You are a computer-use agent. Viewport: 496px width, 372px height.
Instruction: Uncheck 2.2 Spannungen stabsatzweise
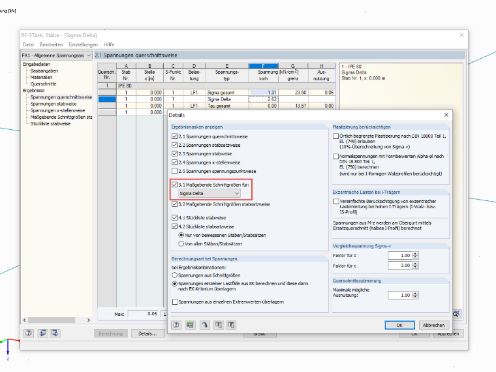(174, 145)
